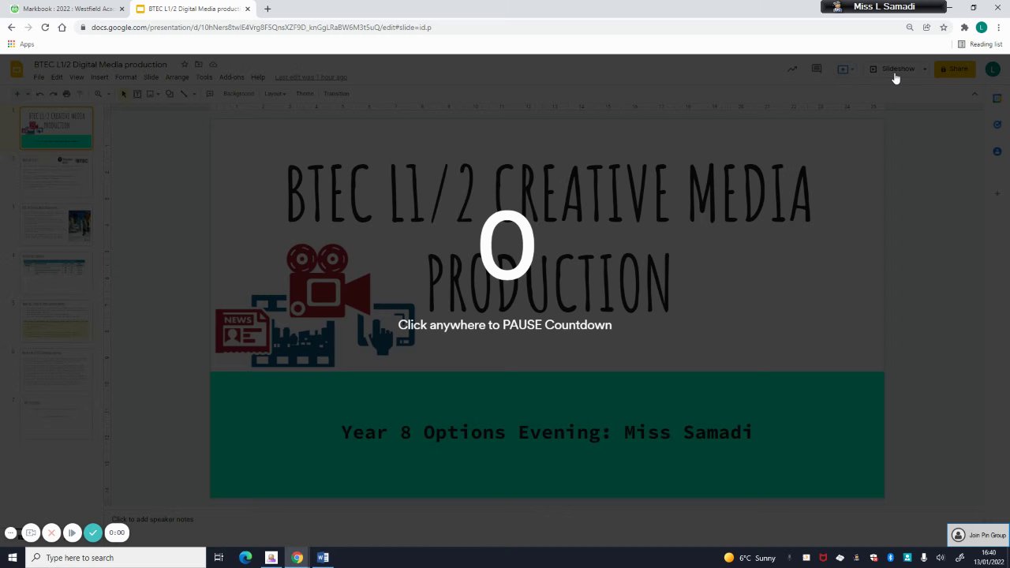Open the line type dropdown arrow
The height and width of the screenshot is (568, 1010).
pyautogui.click(x=193, y=94)
